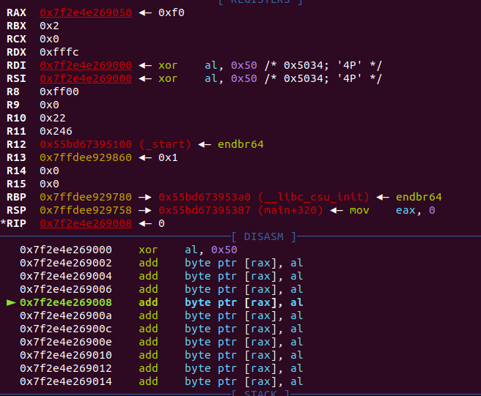
Task: Click disassembly address 0x7f2e4e269014
Action: pyautogui.click(x=66, y=381)
